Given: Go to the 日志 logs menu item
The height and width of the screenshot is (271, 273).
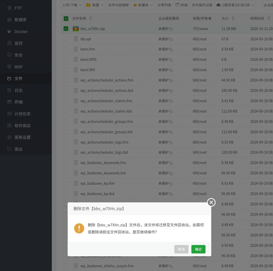Looking at the screenshot, I should click(x=18, y=91).
